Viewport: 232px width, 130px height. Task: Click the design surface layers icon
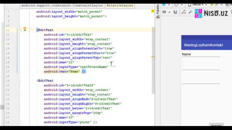point(164,5)
